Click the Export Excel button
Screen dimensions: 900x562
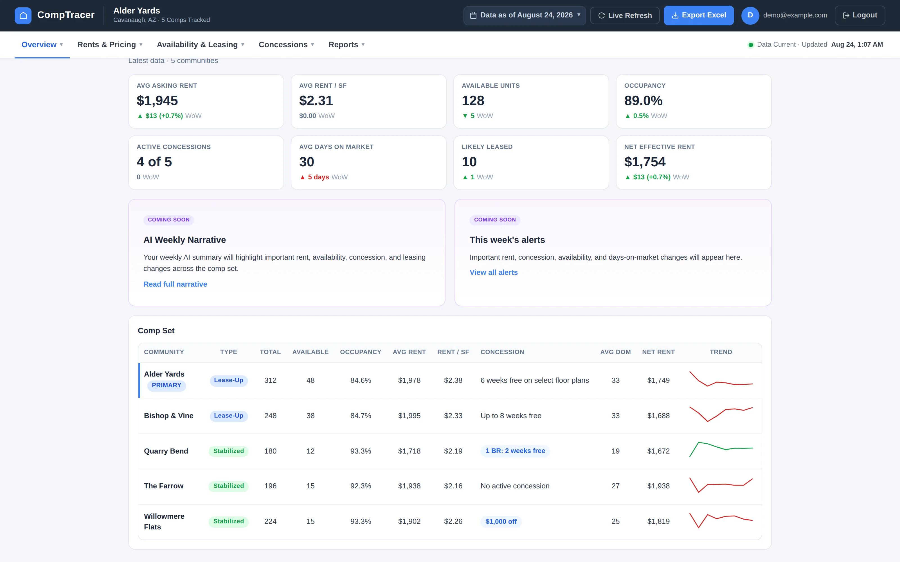(698, 15)
